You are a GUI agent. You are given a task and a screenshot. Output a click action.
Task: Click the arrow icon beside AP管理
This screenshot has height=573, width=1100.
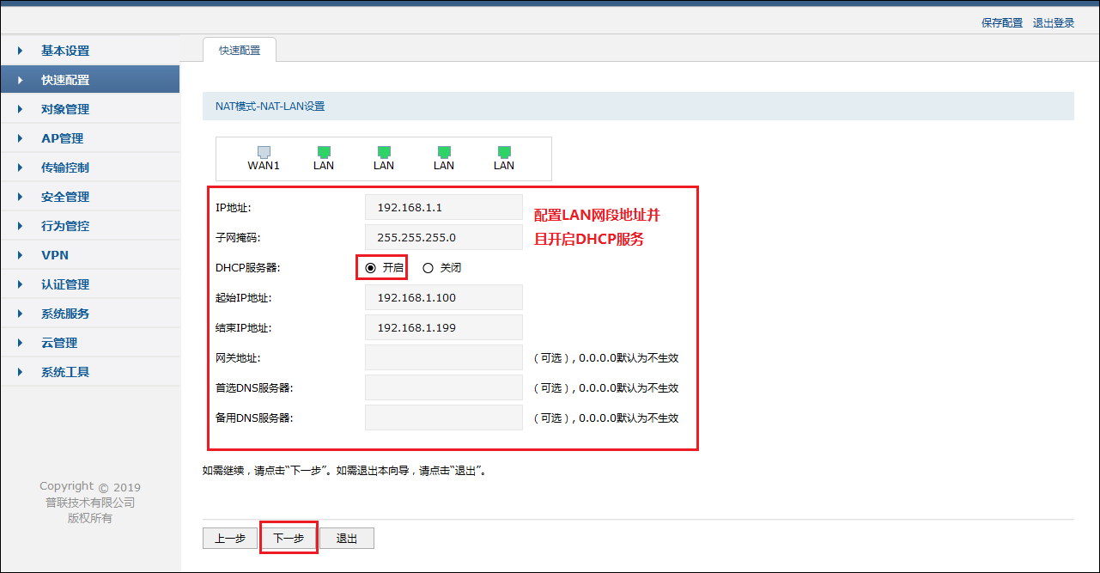click(x=21, y=137)
